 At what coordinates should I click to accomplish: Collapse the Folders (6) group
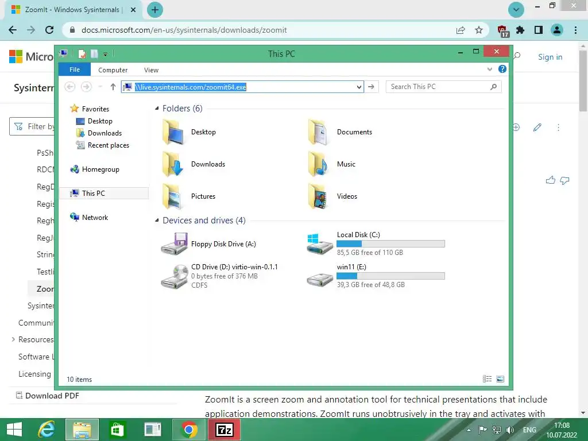click(157, 109)
